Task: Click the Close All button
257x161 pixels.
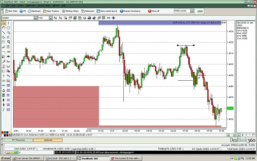Action: 153,11
